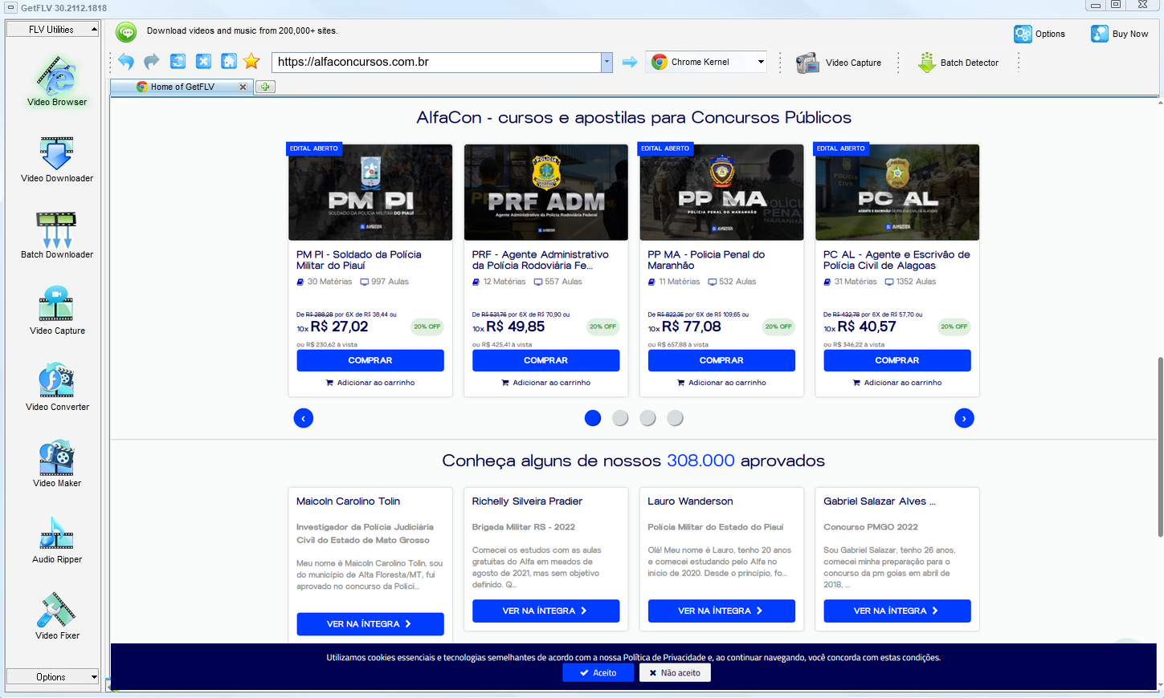Click the page vertical scrollbar thumb

coord(1160,446)
